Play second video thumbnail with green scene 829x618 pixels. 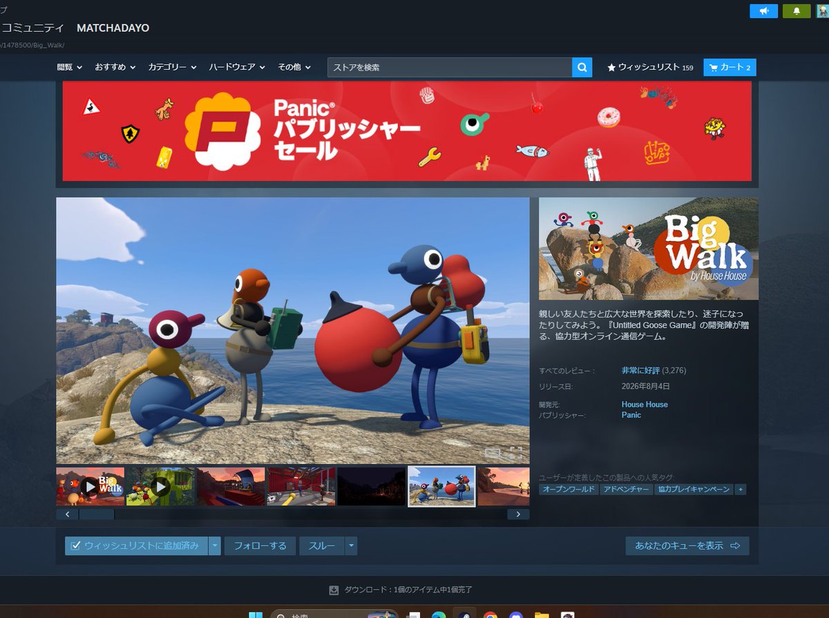[x=161, y=487]
